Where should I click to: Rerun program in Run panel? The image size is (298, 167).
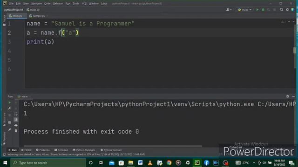tap(9, 103)
